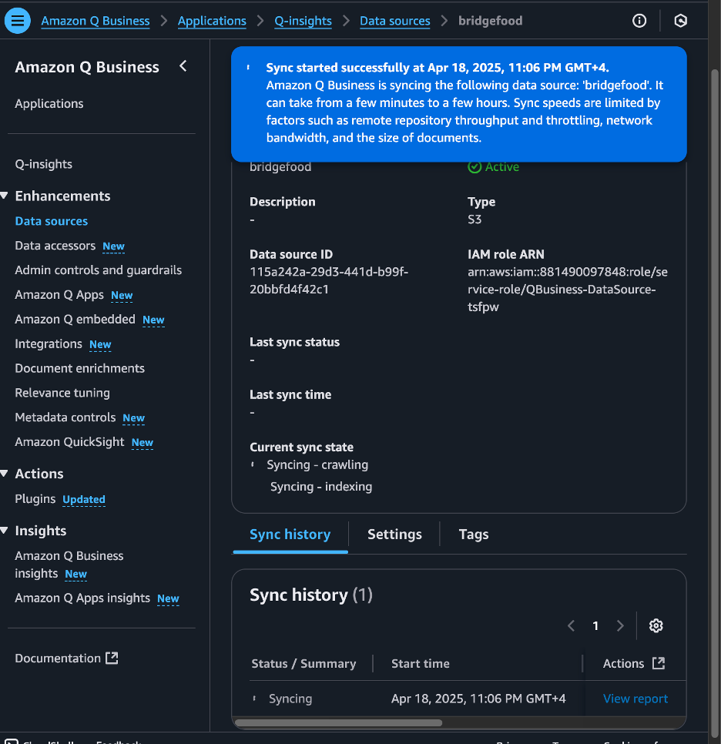Image resolution: width=721 pixels, height=744 pixels.
Task: Click the Sync history (1) heading
Action: [x=311, y=595]
